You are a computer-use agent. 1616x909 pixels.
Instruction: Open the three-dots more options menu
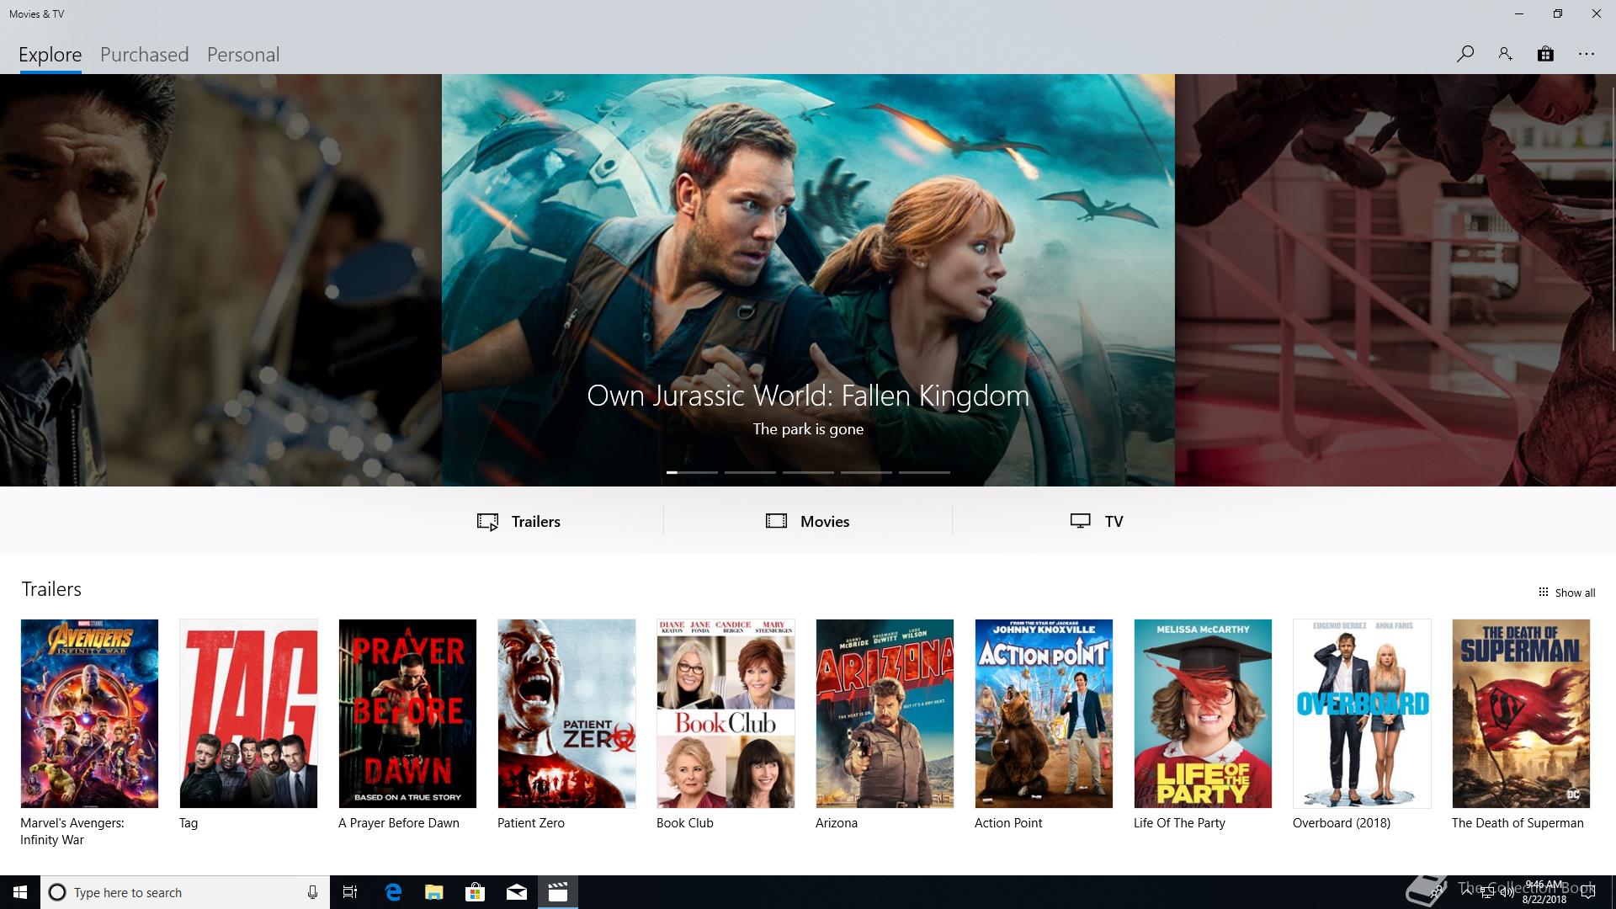1587,54
